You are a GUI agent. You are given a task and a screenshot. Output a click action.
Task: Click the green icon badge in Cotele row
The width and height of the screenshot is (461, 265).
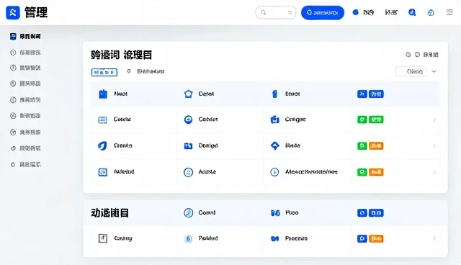(x=362, y=120)
